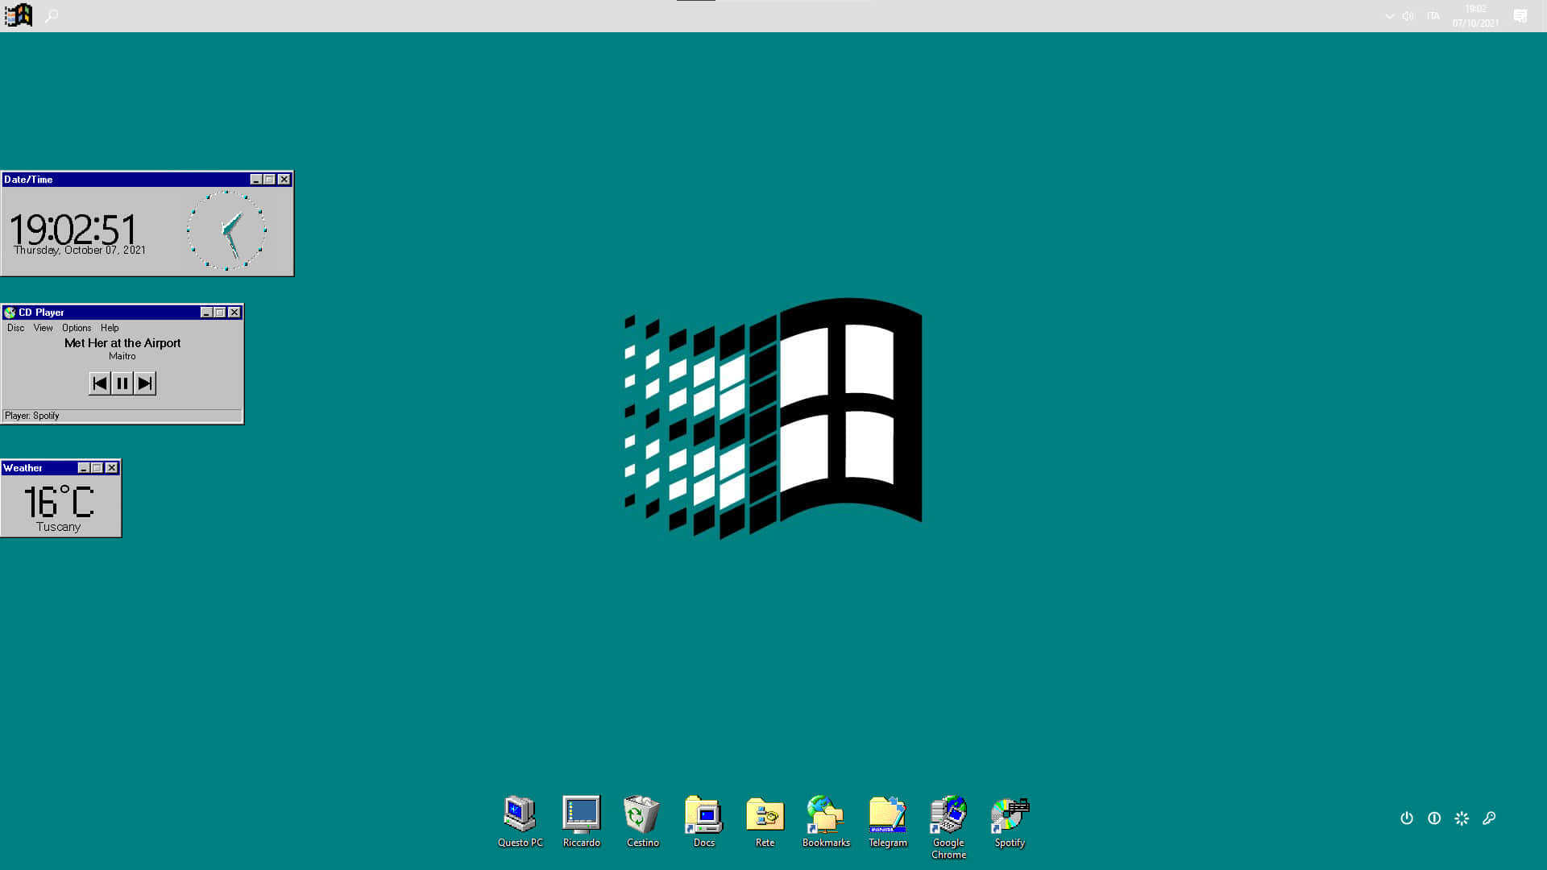
Task: Click the digital time 19:02:51
Action: [73, 229]
